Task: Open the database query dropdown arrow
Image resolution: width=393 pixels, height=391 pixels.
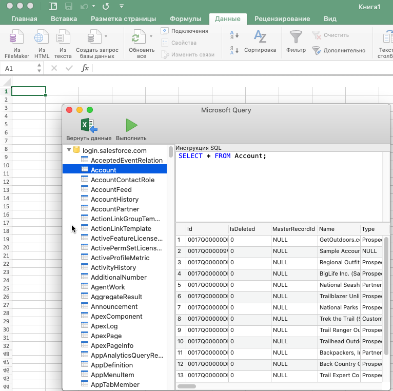Action: click(106, 36)
